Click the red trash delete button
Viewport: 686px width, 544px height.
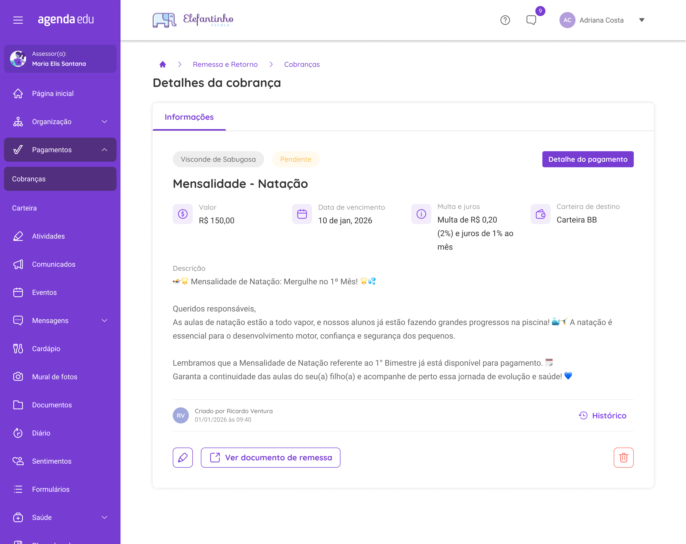click(x=623, y=457)
